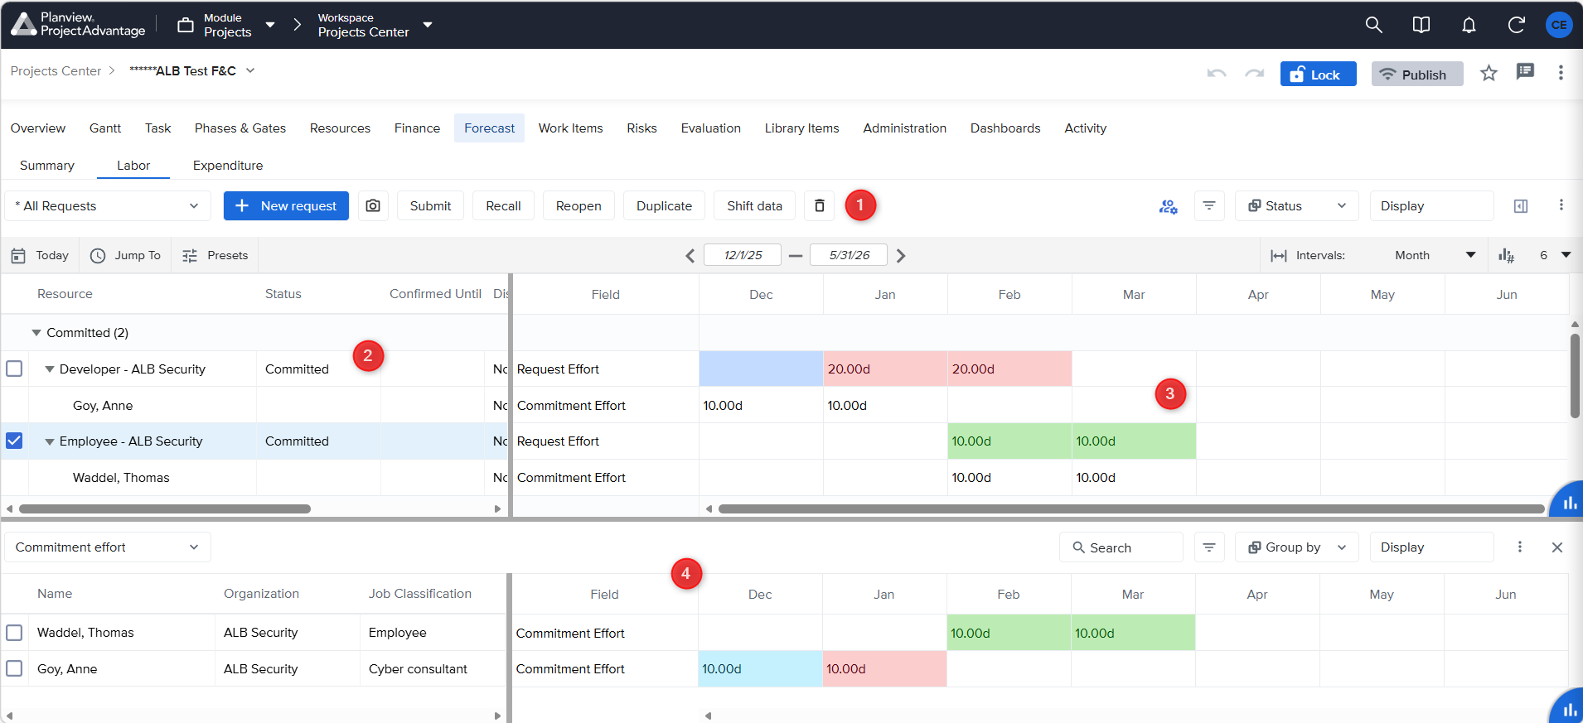Open the Intervals Month dropdown
1583x723 pixels.
pos(1435,255)
